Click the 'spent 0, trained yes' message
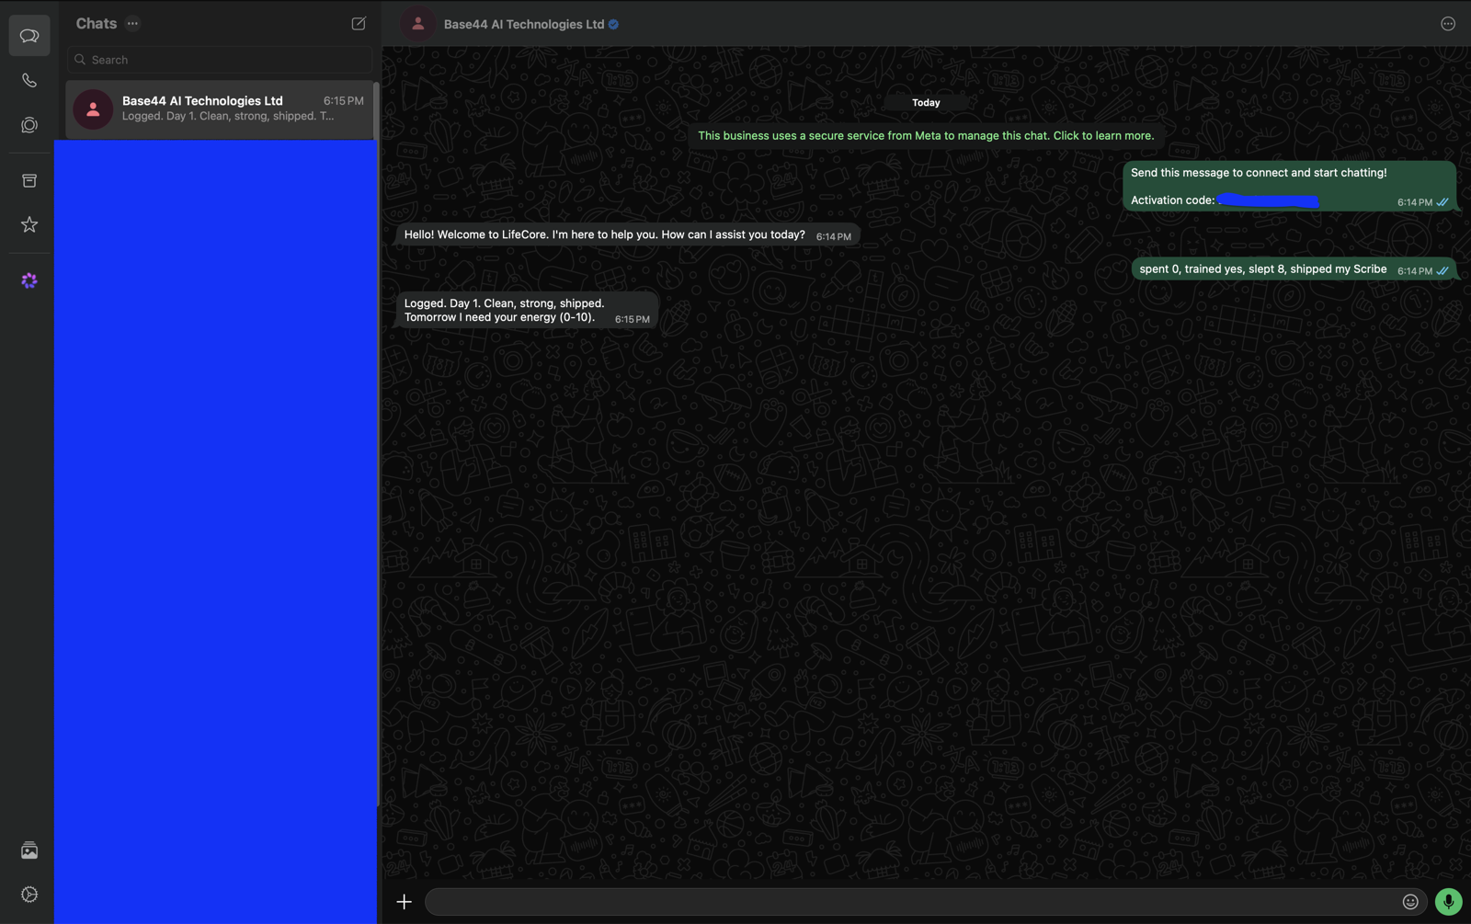Viewport: 1471px width, 924px height. [x=1294, y=269]
